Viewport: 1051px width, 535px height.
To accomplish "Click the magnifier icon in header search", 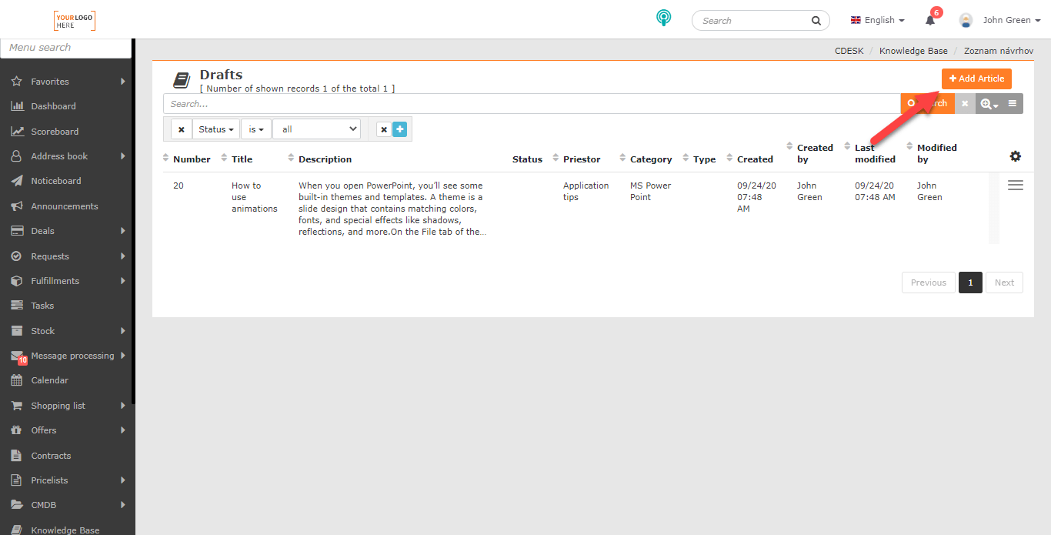I will [x=816, y=21].
